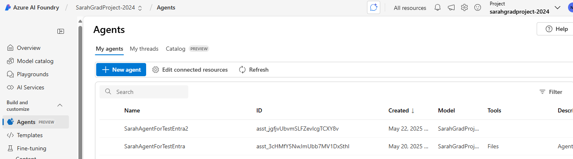Select the SarahAgentForTestEntra row name

[154, 146]
